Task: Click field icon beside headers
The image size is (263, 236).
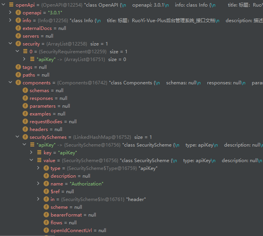Action: (x=25, y=129)
